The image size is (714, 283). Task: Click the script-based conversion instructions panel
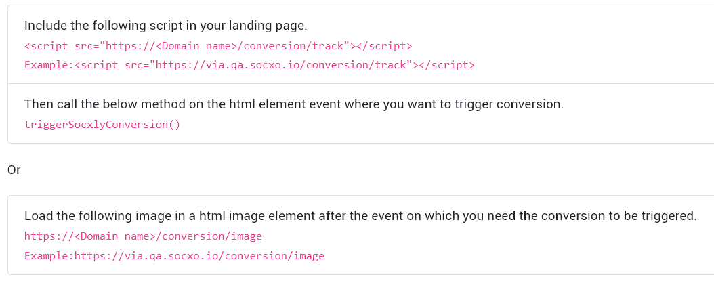coord(360,74)
